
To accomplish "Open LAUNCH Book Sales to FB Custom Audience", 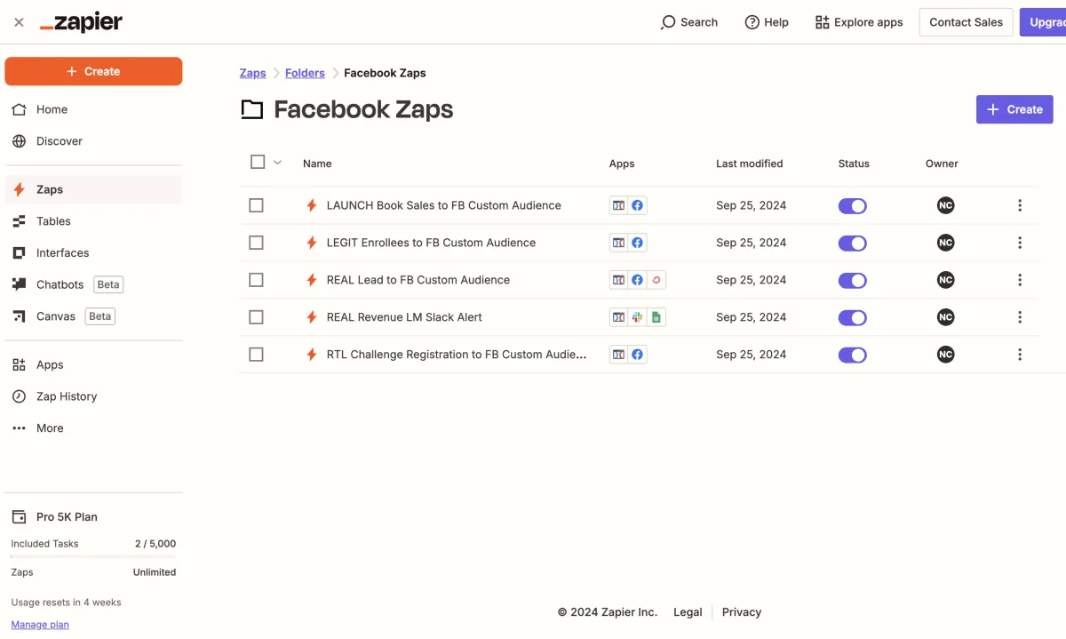I will (x=444, y=205).
